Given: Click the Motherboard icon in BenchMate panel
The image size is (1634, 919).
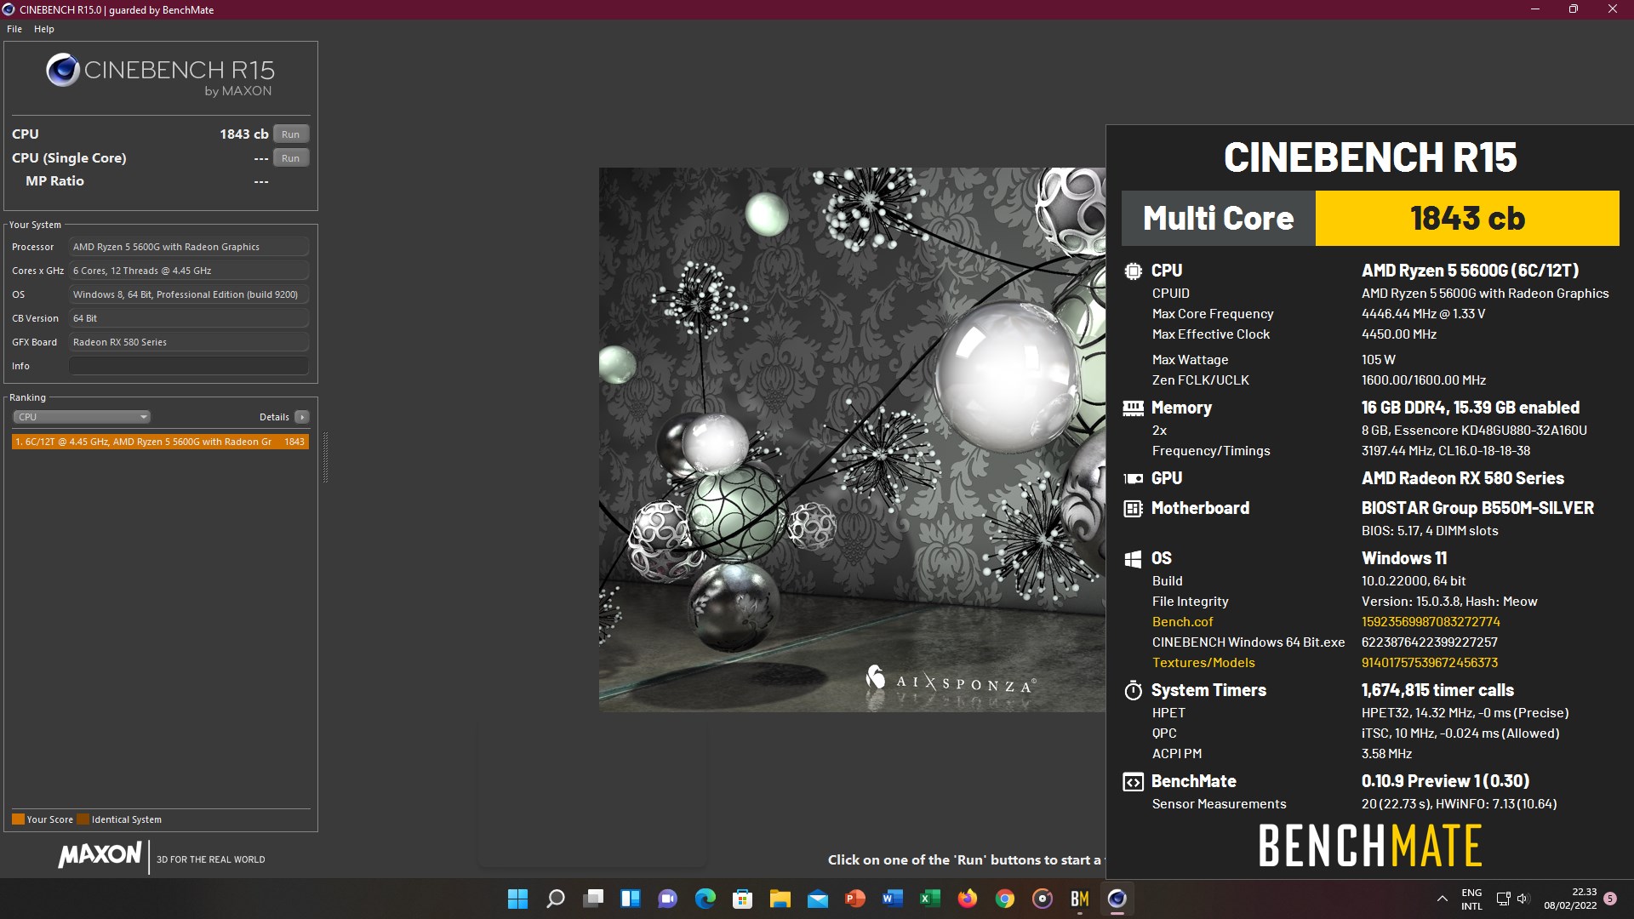Looking at the screenshot, I should (1133, 509).
